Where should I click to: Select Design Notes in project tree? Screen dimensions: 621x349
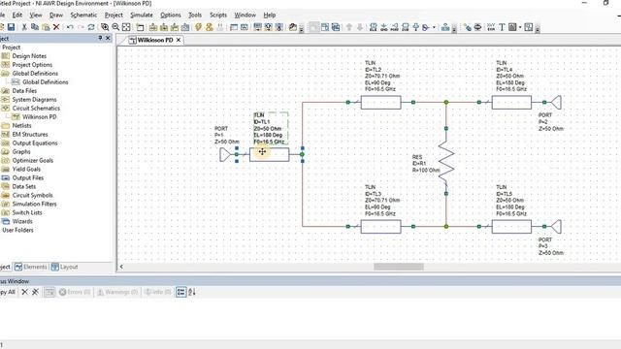(x=29, y=56)
